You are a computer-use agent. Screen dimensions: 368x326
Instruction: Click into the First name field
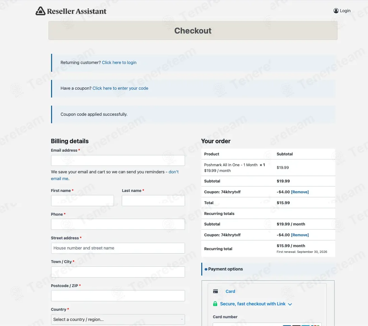[x=83, y=201]
